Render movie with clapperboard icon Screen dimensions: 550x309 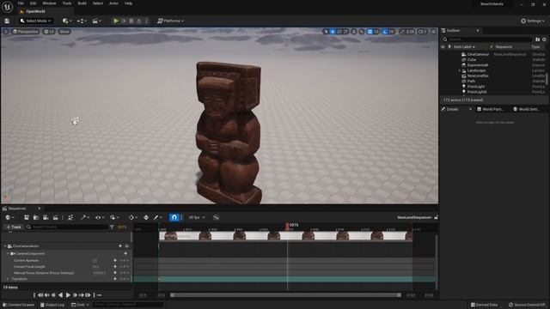pyautogui.click(x=55, y=217)
